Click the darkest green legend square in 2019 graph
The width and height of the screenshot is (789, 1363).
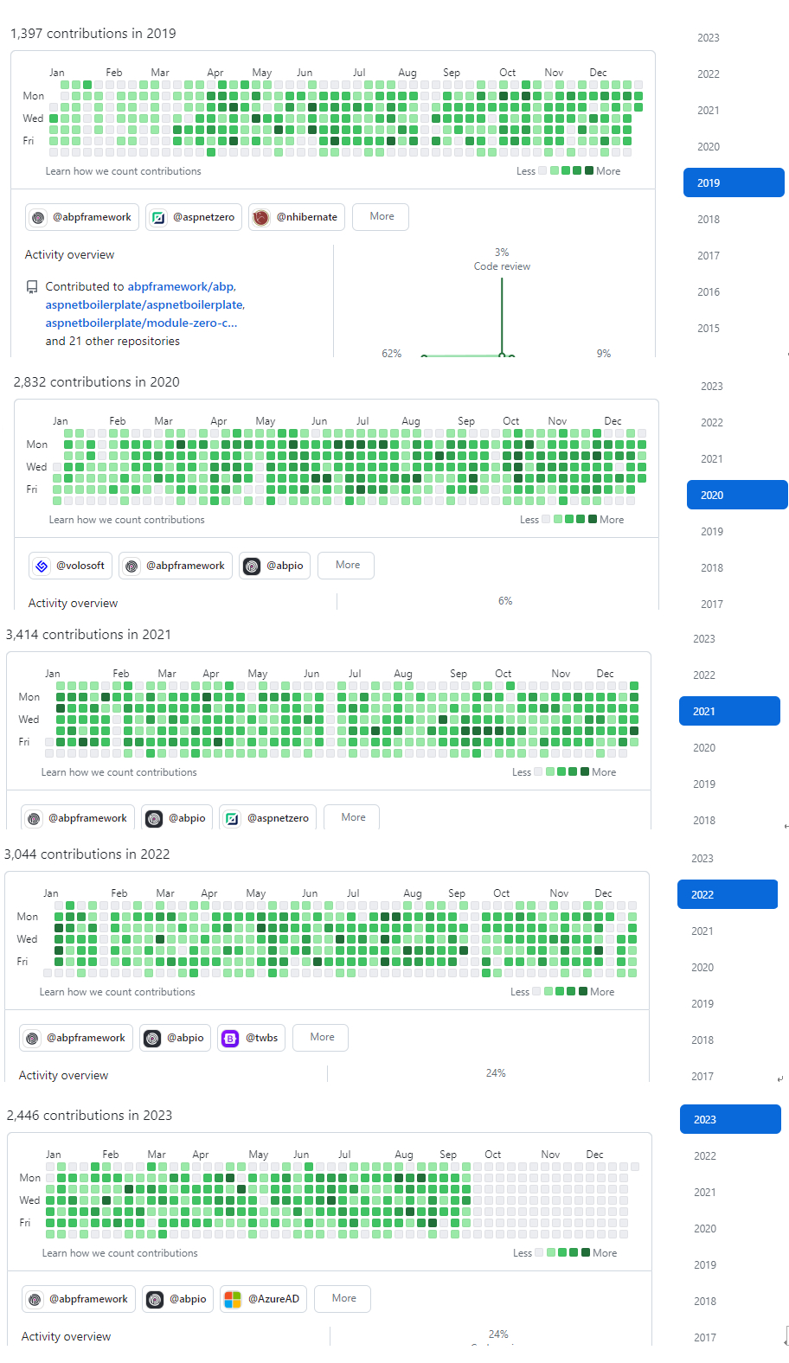tap(589, 170)
